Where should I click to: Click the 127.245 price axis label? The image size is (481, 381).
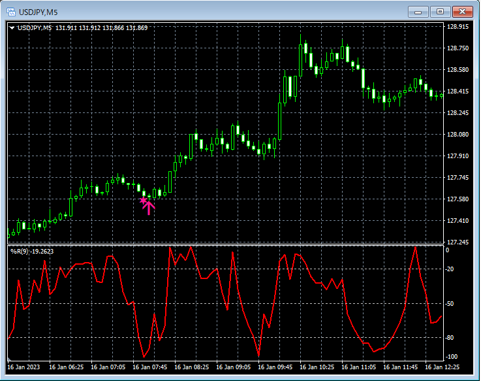[458, 242]
